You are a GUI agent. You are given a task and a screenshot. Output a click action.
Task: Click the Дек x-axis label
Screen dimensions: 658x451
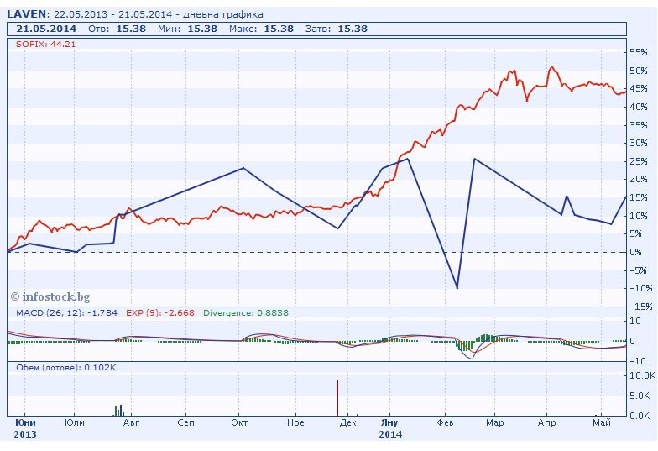[x=347, y=422]
